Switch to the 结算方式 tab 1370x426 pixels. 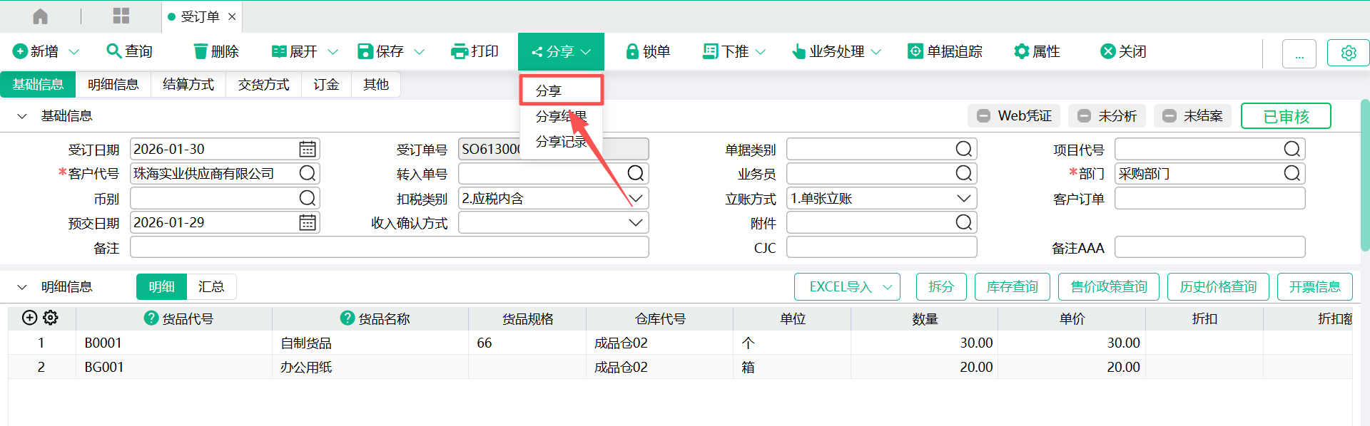tap(188, 85)
